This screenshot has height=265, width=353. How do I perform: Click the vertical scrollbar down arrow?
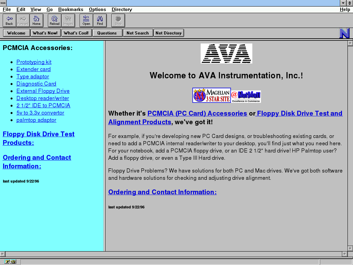350,248
